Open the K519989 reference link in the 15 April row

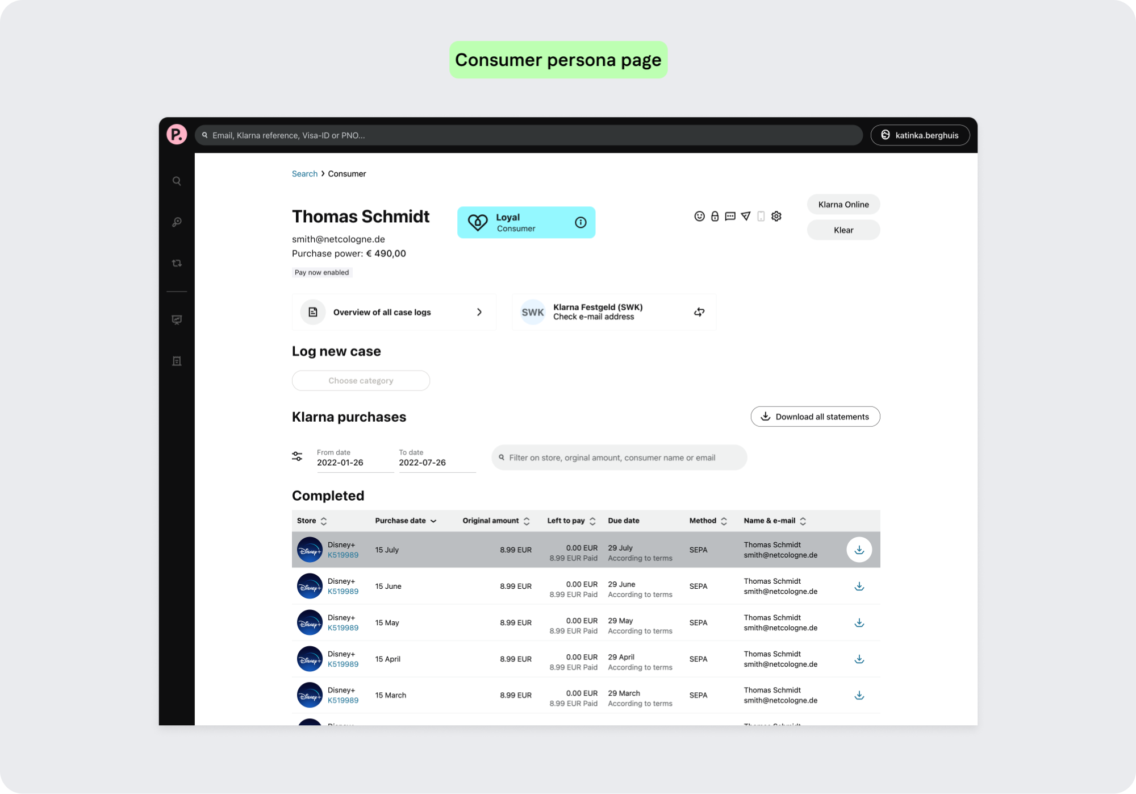[x=343, y=664]
